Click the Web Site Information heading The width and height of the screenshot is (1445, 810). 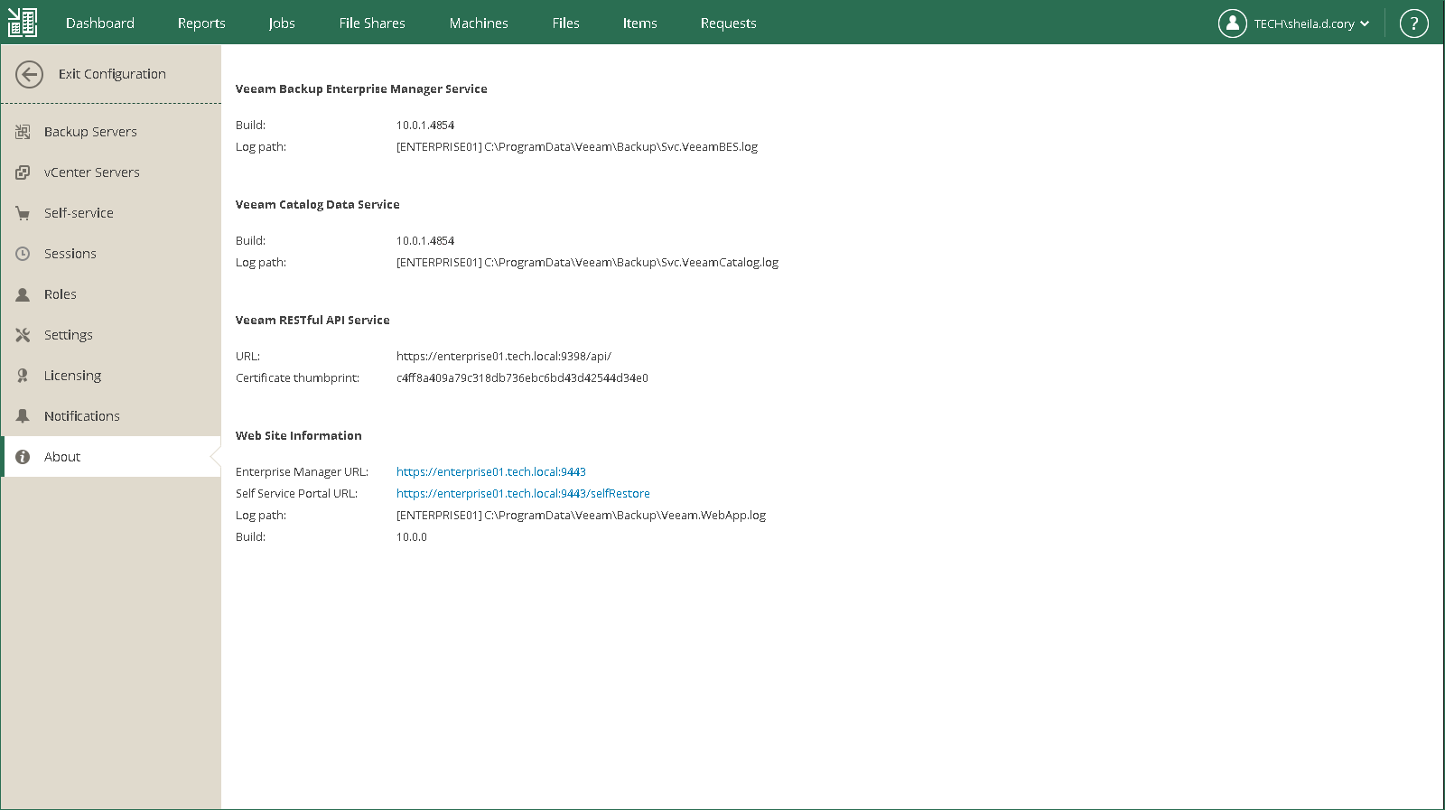[299, 436]
